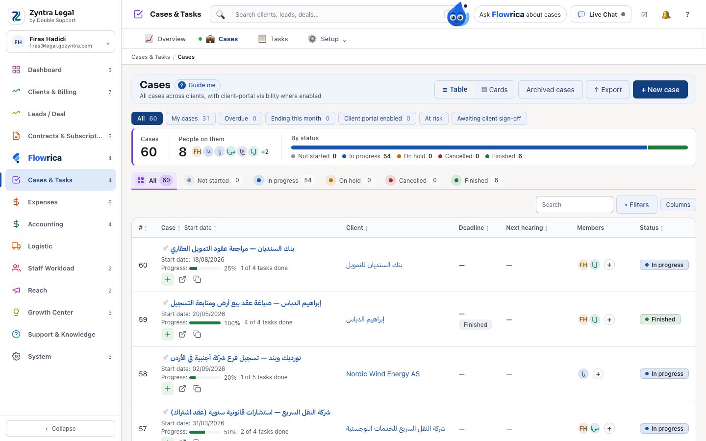Toggle the Overdue filter chip
The image size is (706, 441).
coord(240,119)
